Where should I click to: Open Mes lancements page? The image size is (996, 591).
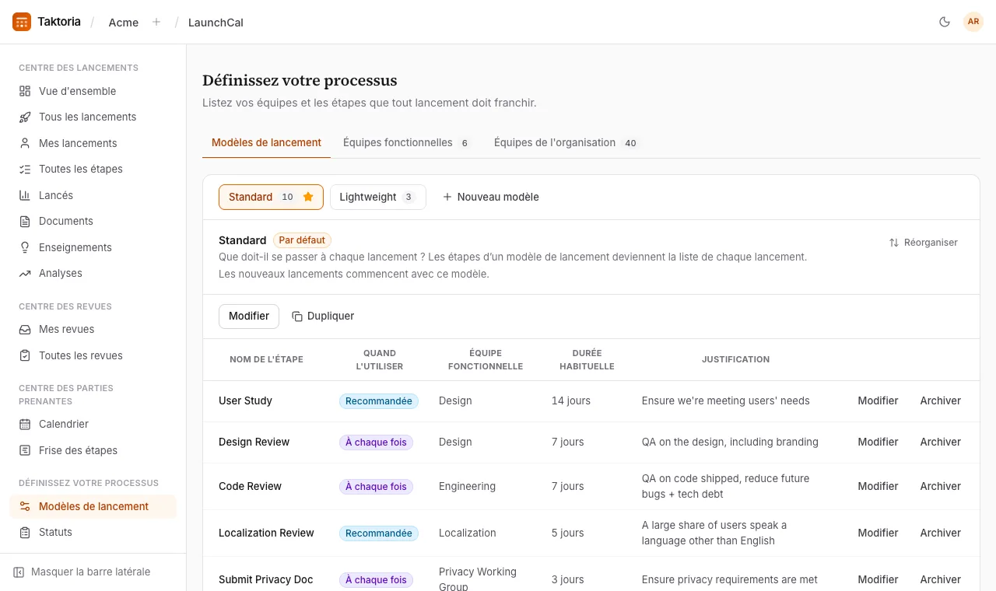point(93,143)
